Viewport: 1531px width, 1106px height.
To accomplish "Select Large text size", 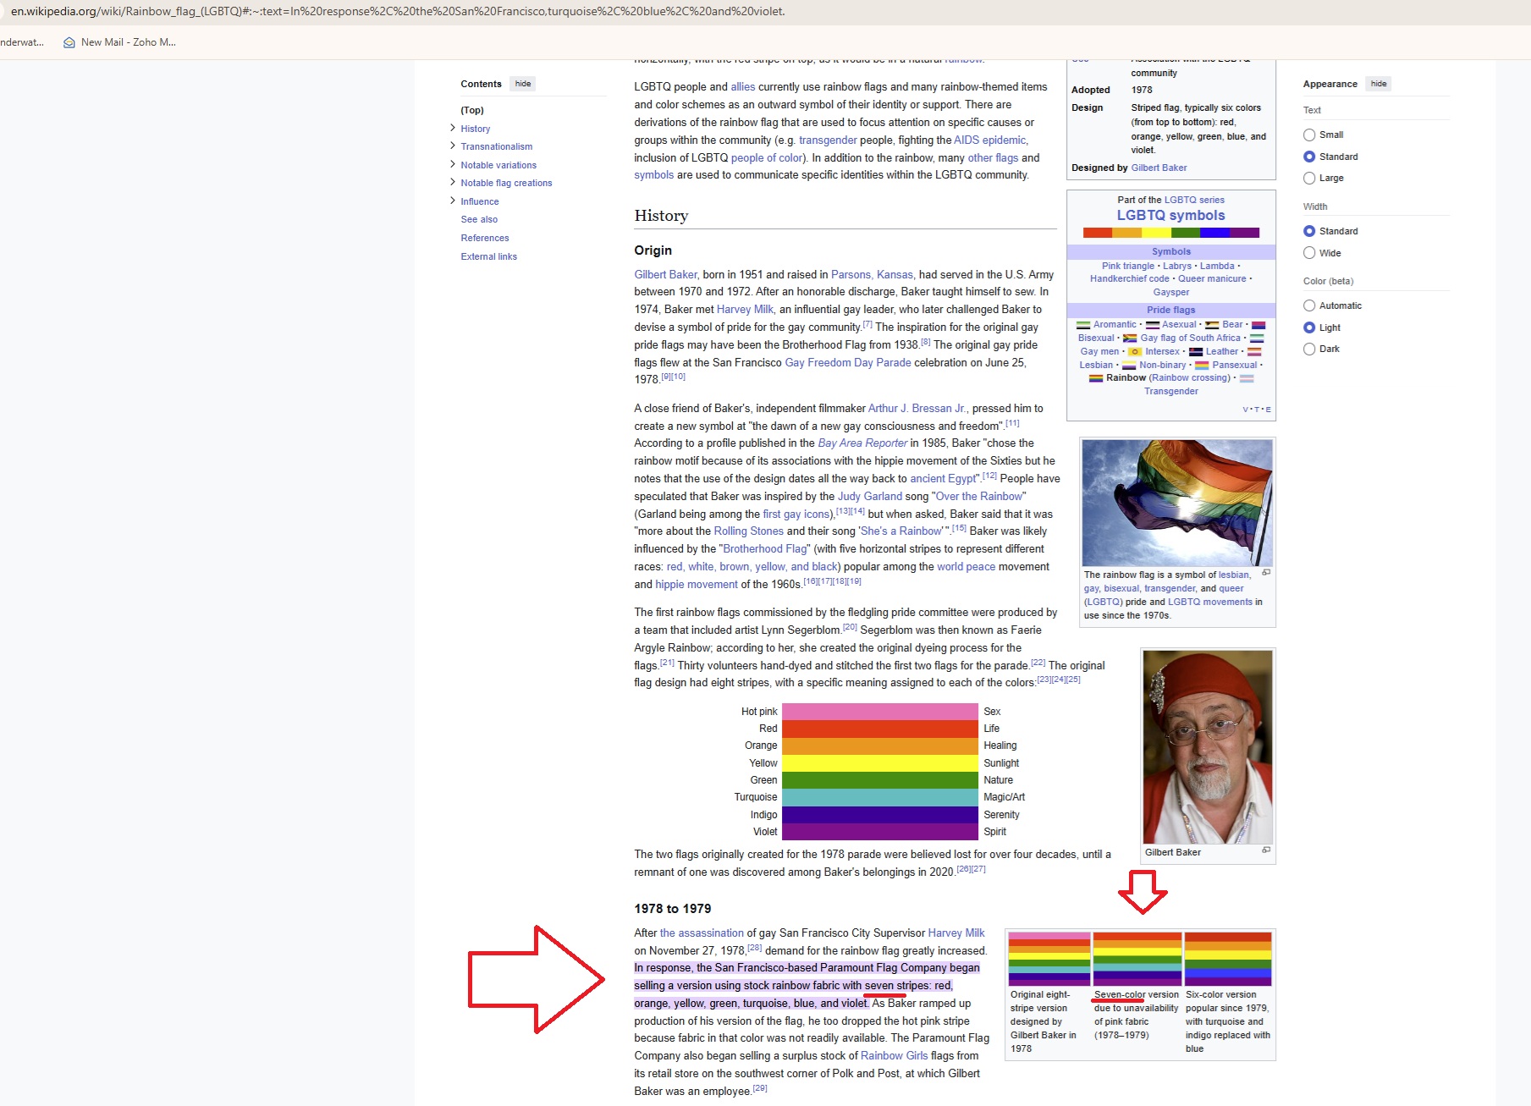I will coord(1309,178).
